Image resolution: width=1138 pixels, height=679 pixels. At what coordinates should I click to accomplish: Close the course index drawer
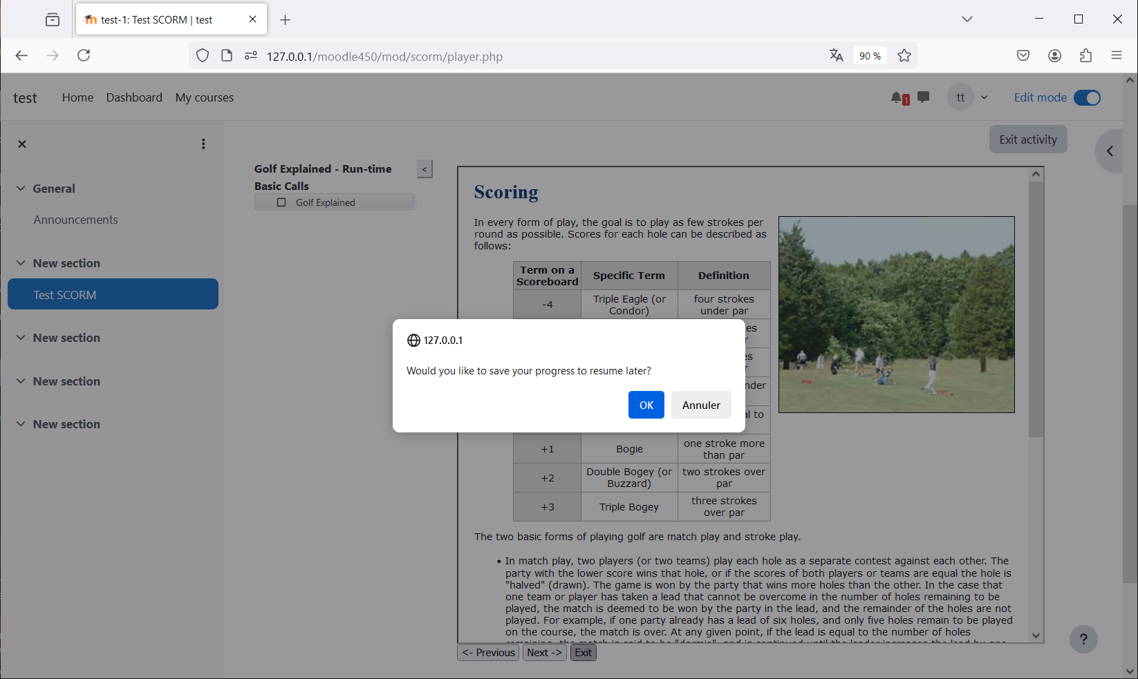[x=22, y=144]
